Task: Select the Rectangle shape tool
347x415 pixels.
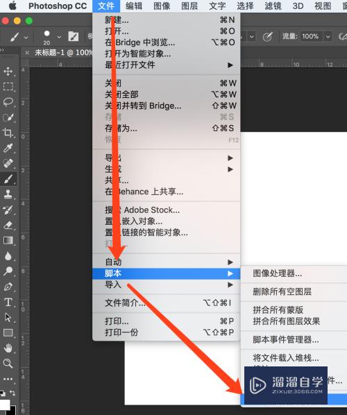Action: pyautogui.click(x=8, y=332)
